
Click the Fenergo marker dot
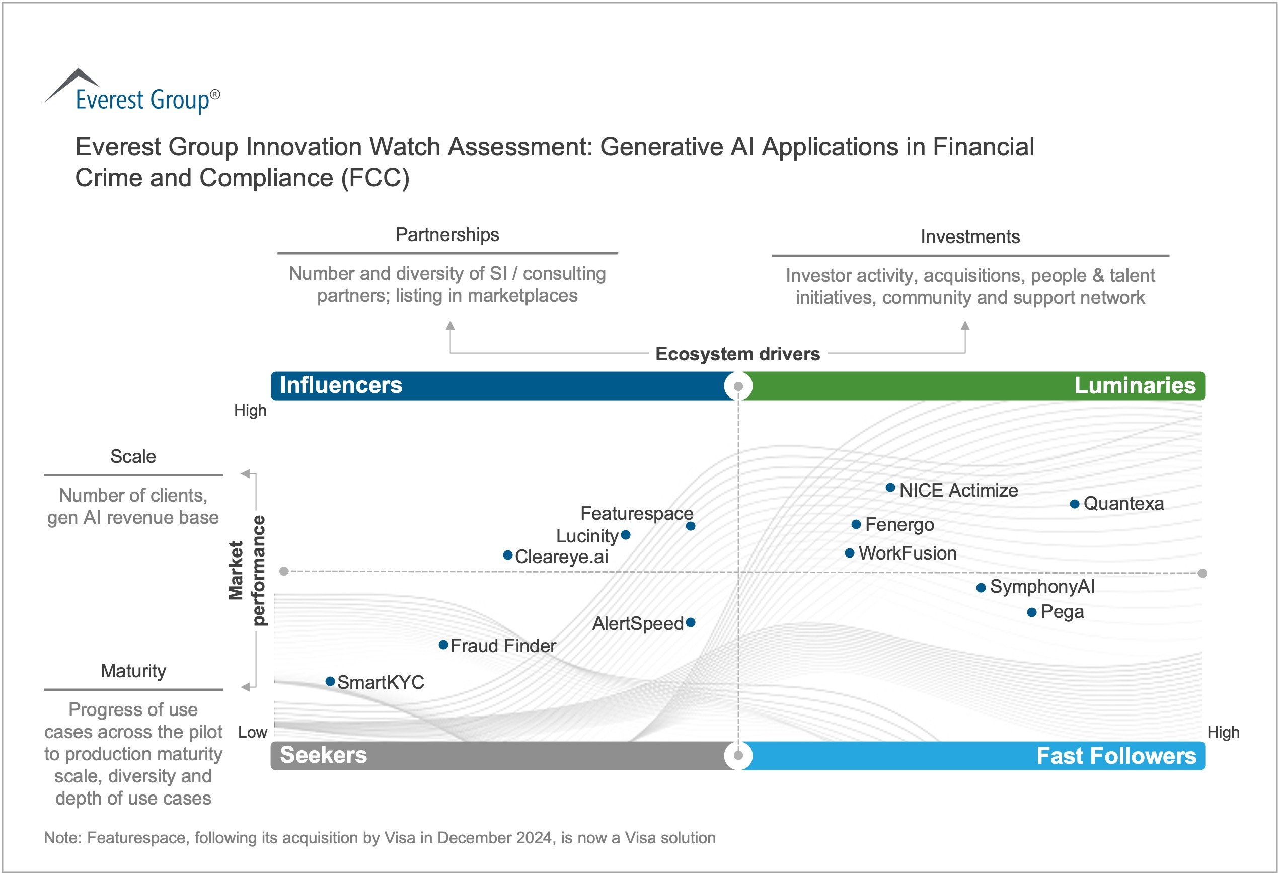point(856,524)
